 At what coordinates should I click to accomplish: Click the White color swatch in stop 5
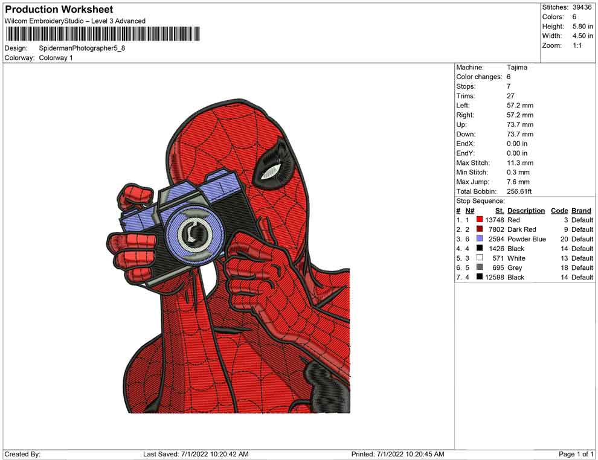(480, 258)
